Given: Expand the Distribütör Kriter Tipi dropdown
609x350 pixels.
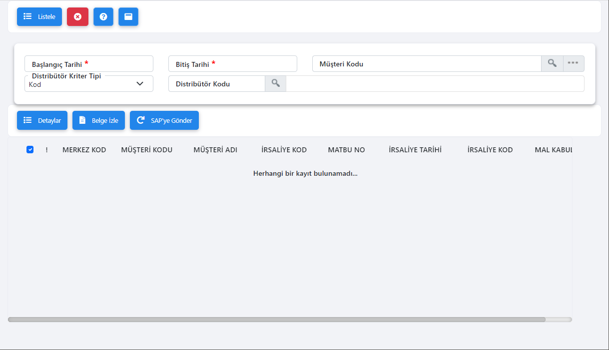Looking at the screenshot, I should coord(139,84).
